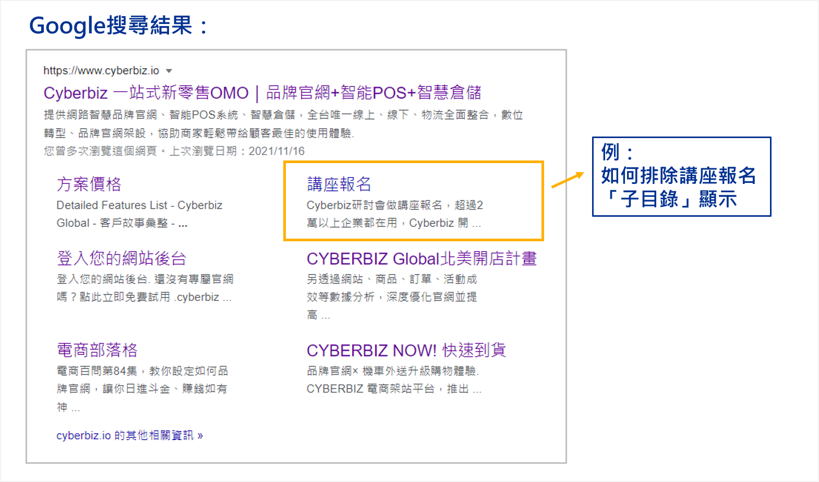Open the Cyberbiz 一站式新零售OMO main result title
The height and width of the screenshot is (482, 819).
[262, 93]
